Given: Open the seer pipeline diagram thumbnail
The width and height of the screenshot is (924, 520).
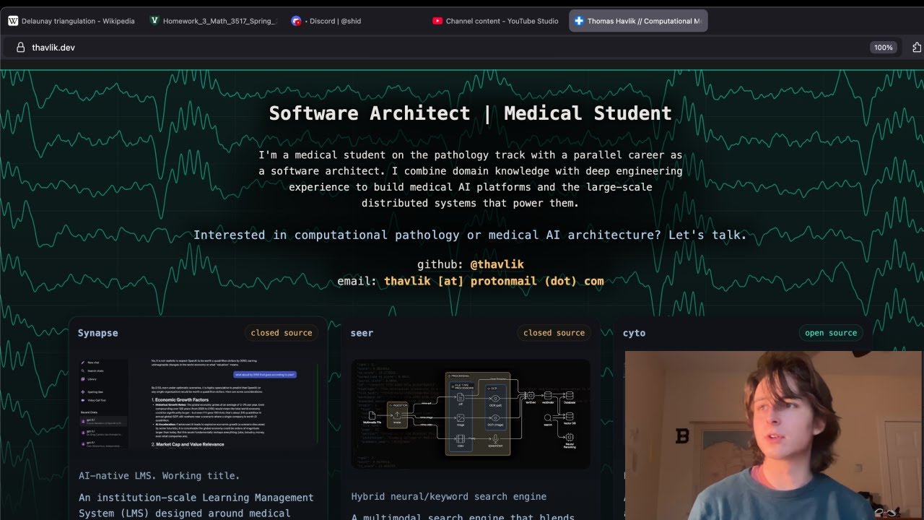Looking at the screenshot, I should (x=471, y=414).
